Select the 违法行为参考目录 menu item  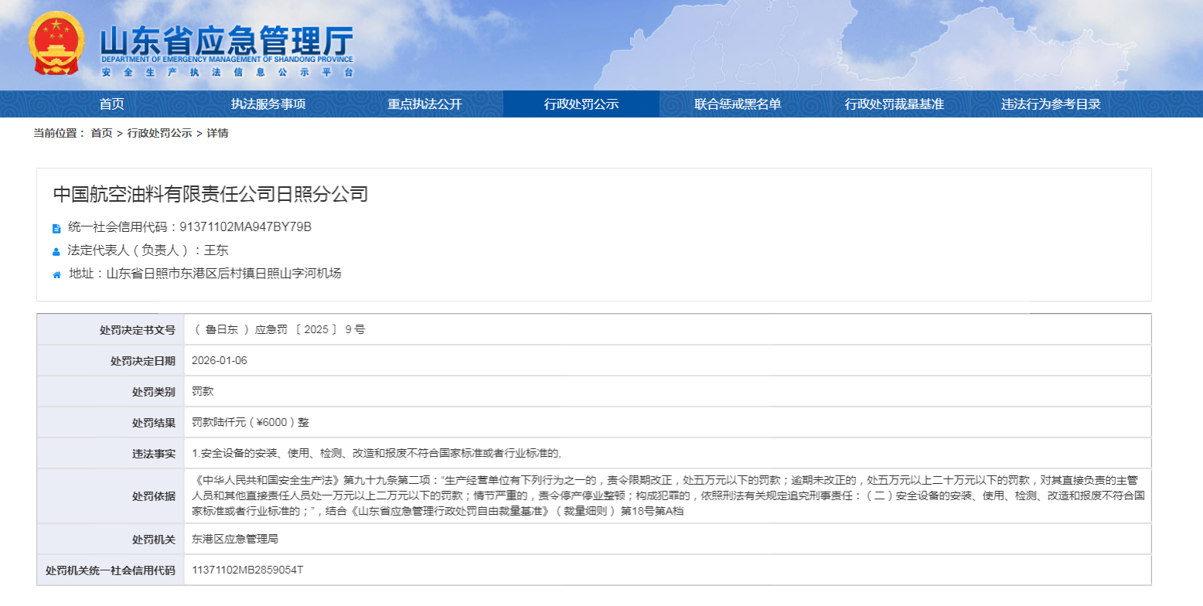tap(1051, 104)
